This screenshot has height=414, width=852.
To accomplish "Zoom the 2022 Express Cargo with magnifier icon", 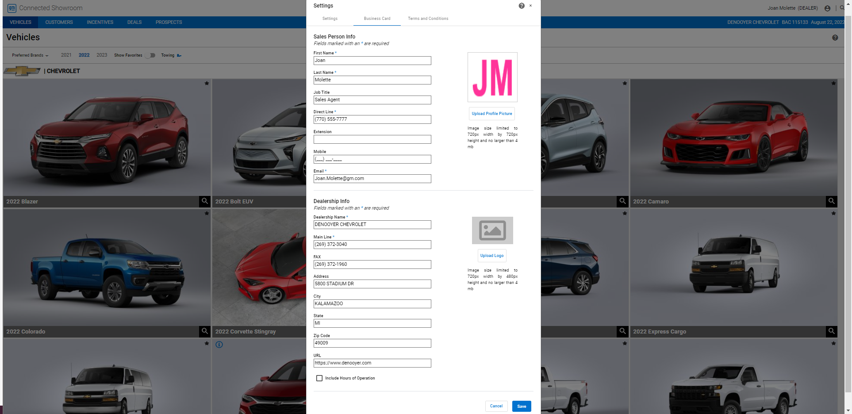I will pos(832,331).
